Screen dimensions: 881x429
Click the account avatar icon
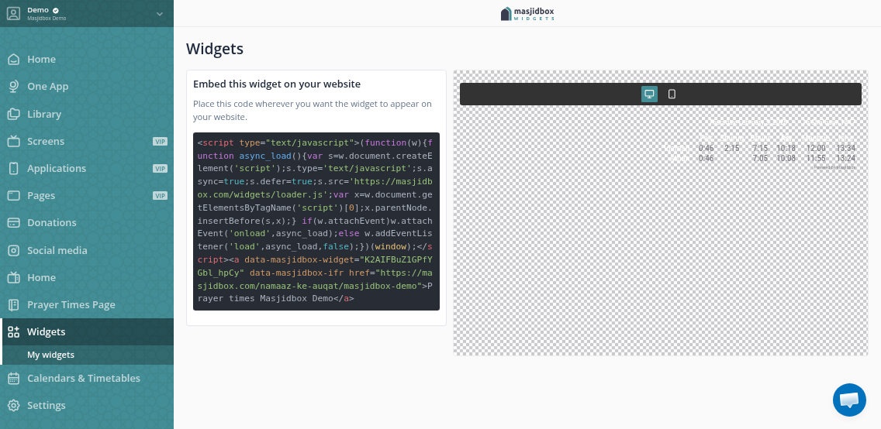[x=13, y=13]
